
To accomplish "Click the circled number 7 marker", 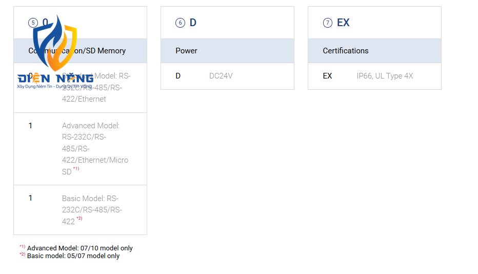I will click(327, 23).
